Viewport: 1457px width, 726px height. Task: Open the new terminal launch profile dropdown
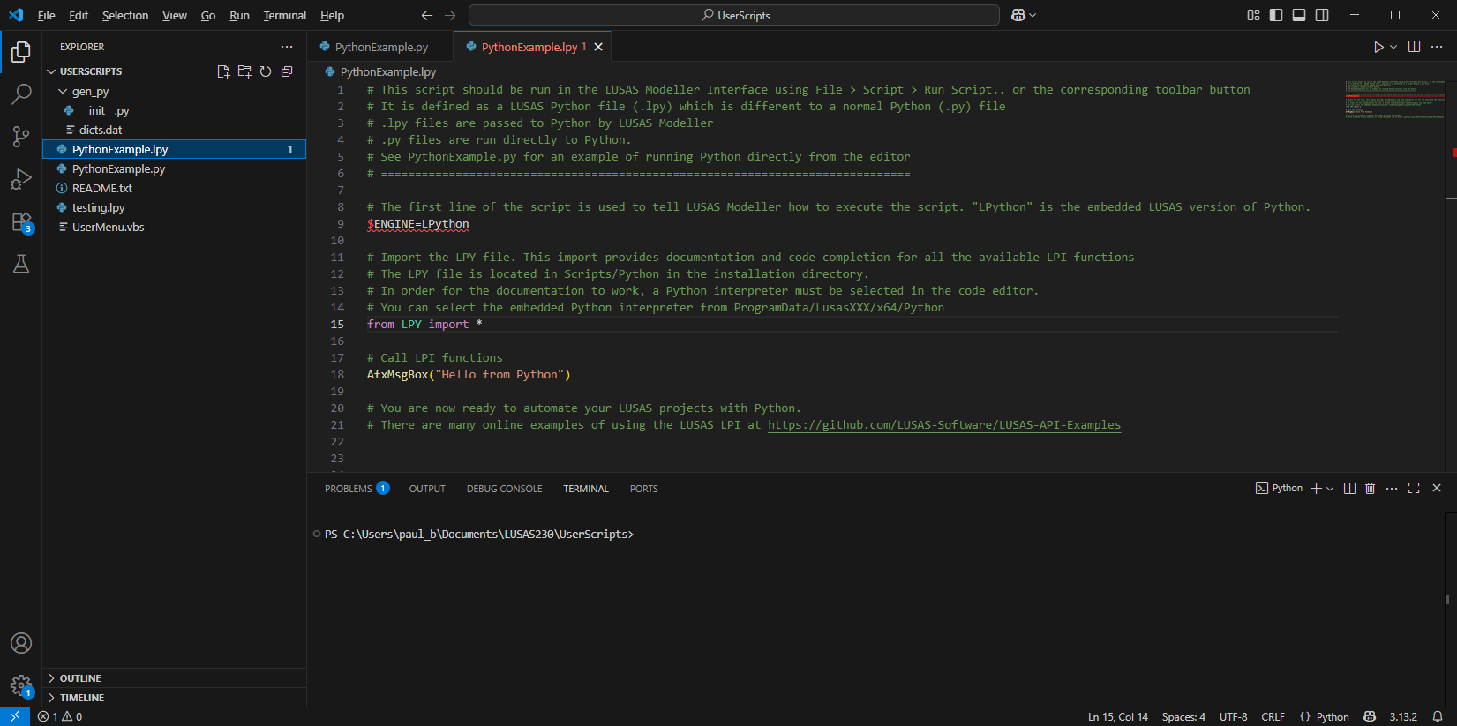(1330, 489)
